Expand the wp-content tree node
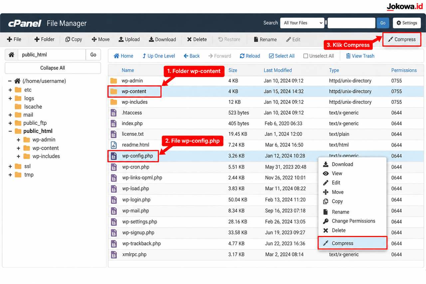The width and height of the screenshot is (426, 284). (19, 148)
